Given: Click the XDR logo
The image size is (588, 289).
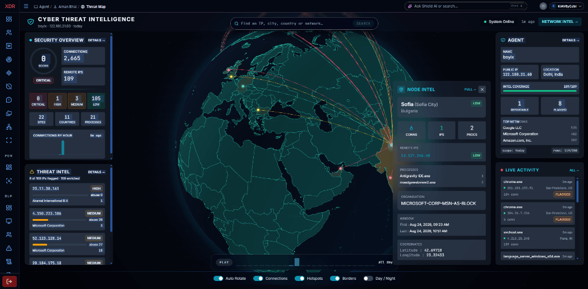Looking at the screenshot, I should pyautogui.click(x=10, y=6).
